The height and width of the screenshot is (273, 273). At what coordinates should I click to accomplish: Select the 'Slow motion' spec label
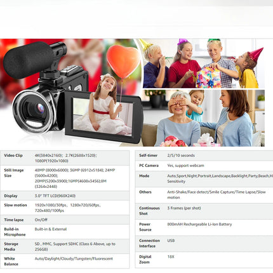pyautogui.click(x=15, y=205)
